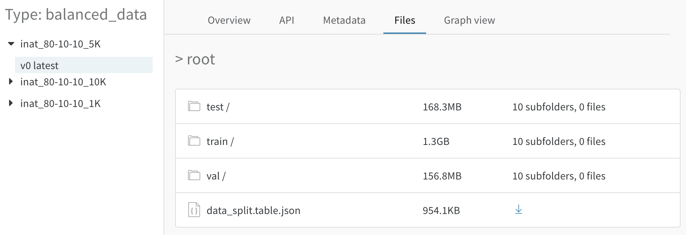Open the test / folder link
Viewport: 686px width, 235px height.
pos(218,107)
